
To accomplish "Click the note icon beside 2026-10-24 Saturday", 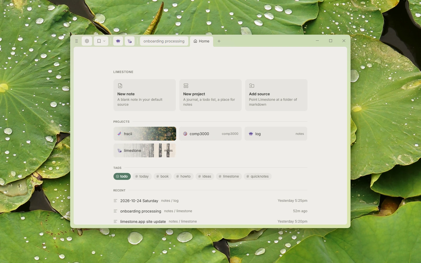I will coord(116,201).
